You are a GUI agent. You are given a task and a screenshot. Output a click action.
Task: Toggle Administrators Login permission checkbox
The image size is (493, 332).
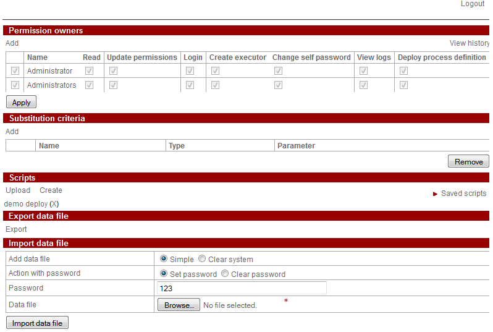190,85
